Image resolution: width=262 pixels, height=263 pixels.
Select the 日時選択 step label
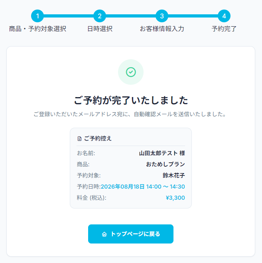100,29
